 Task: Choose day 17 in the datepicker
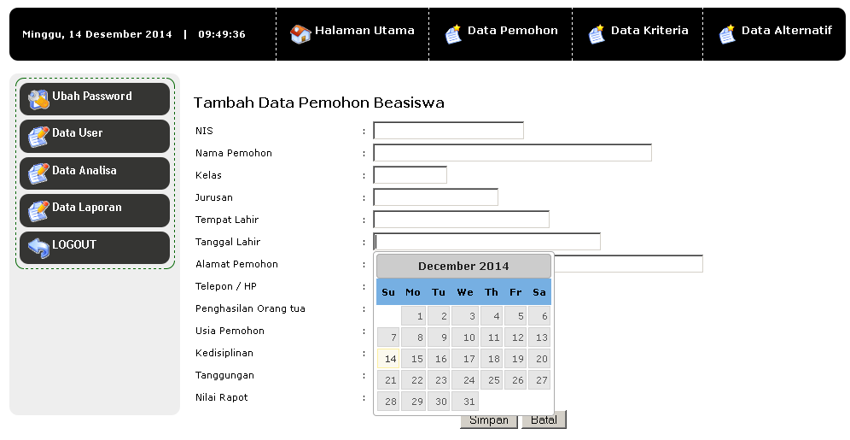[465, 359]
